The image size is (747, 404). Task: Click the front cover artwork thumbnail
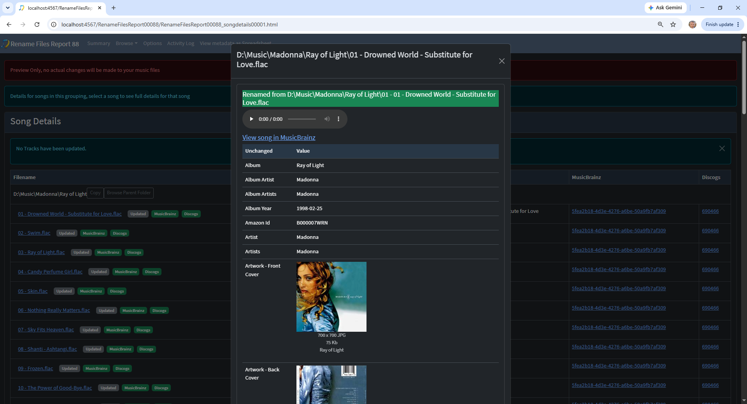pos(331,297)
